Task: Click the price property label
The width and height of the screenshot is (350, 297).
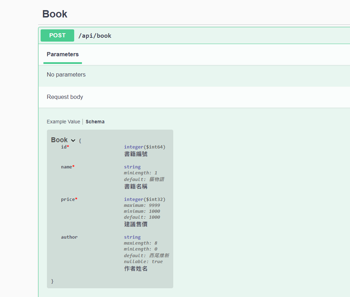Action: pyautogui.click(x=68, y=200)
